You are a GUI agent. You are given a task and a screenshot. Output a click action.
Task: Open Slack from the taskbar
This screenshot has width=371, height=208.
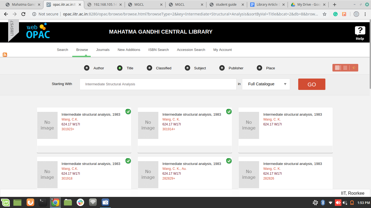80,202
